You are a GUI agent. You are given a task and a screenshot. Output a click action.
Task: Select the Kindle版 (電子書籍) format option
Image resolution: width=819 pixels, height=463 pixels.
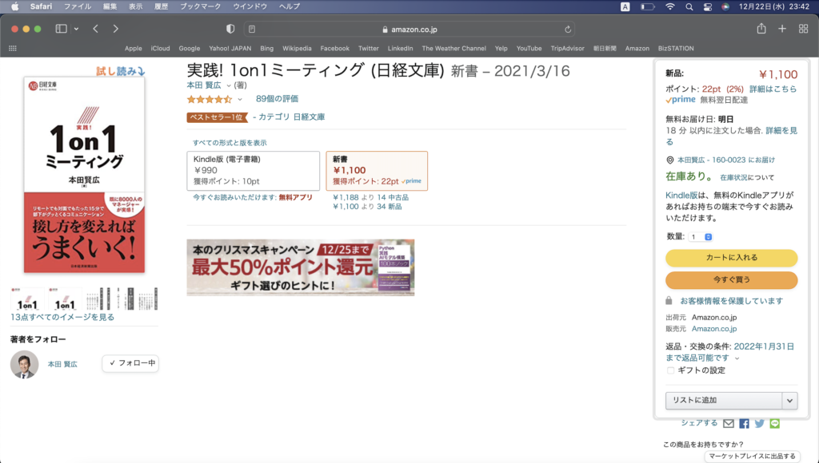(253, 171)
